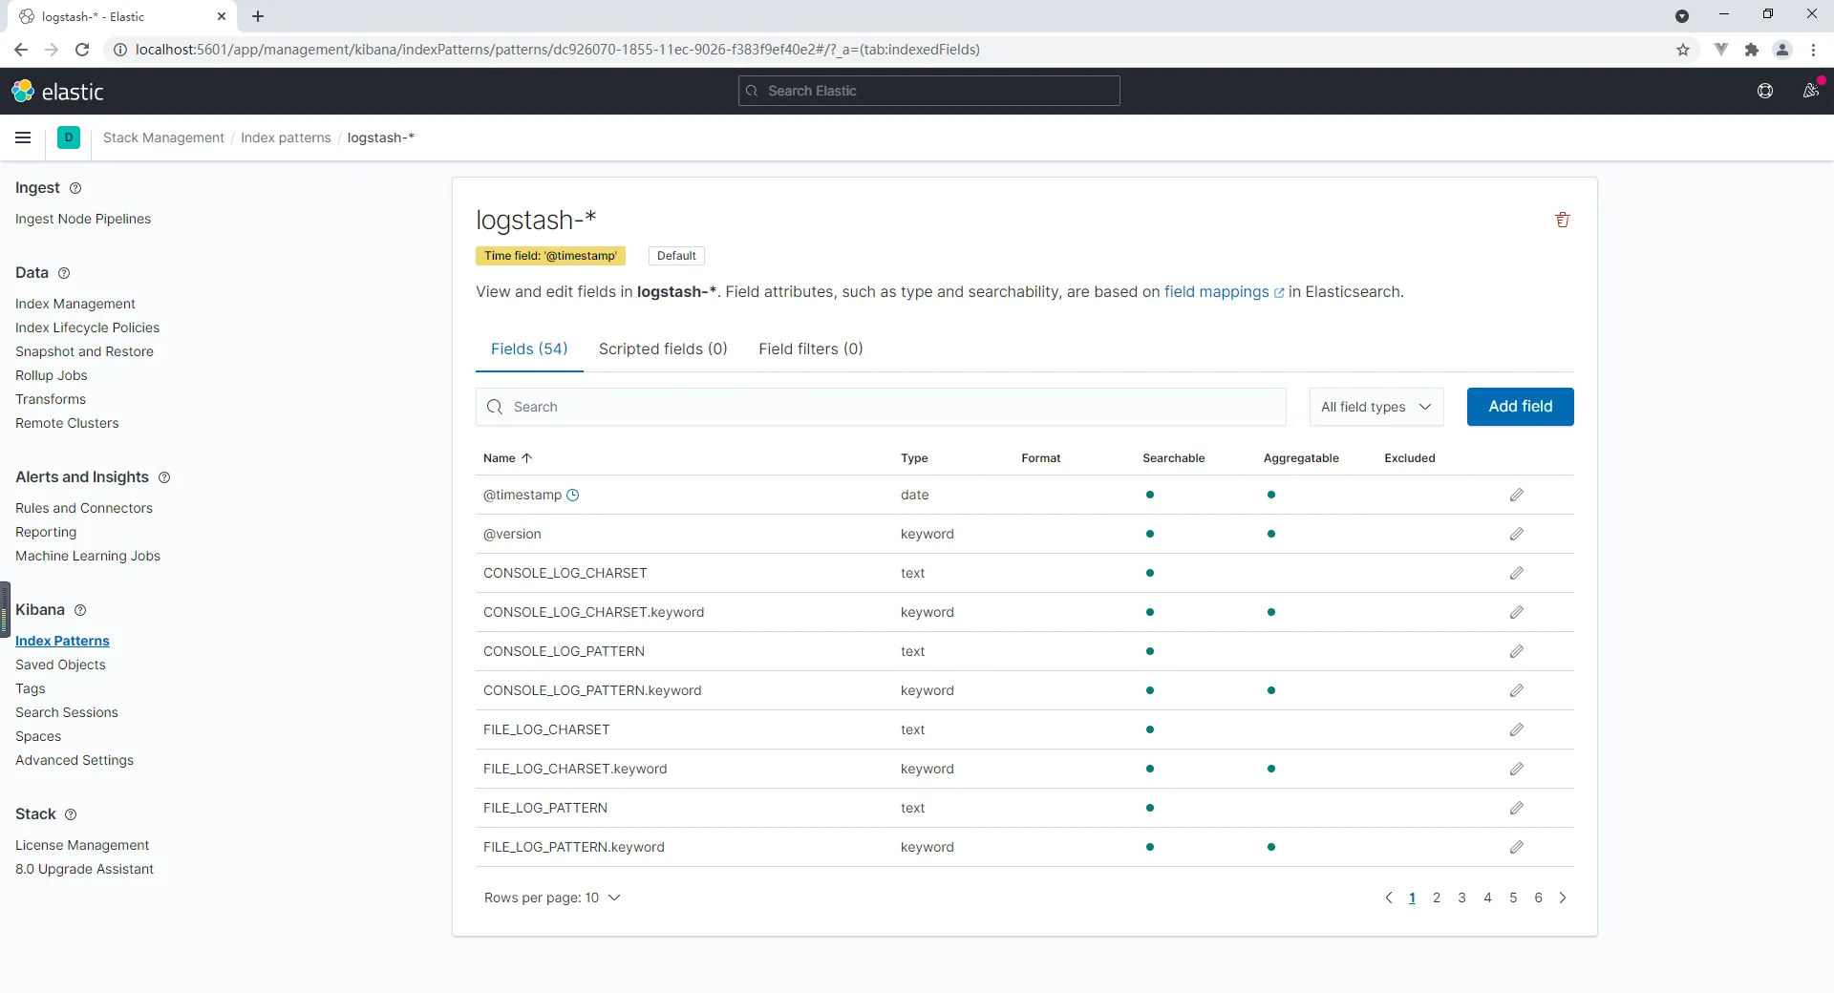Switch to the Scripted fields tab

(663, 349)
